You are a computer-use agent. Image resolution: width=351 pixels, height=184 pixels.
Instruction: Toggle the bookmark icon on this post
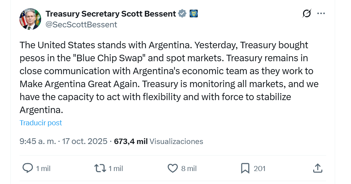click(245, 168)
